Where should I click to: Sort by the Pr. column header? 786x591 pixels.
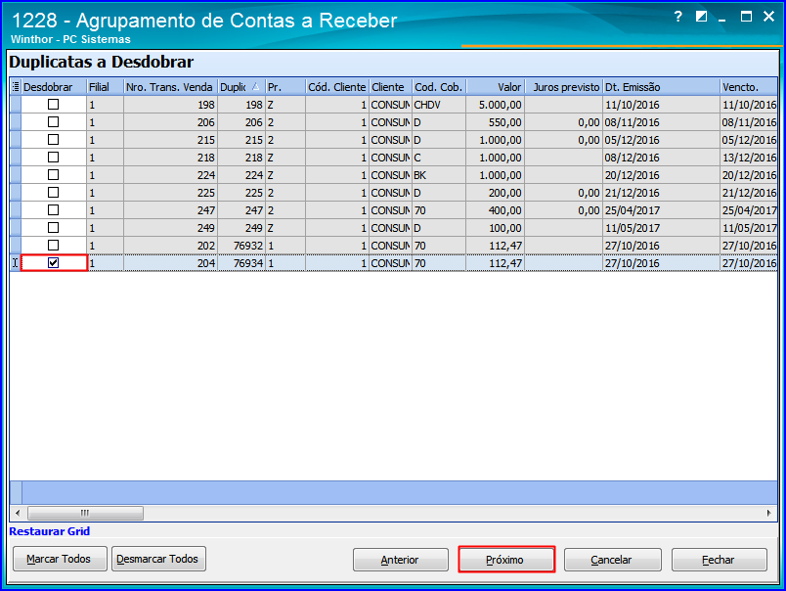pos(285,87)
